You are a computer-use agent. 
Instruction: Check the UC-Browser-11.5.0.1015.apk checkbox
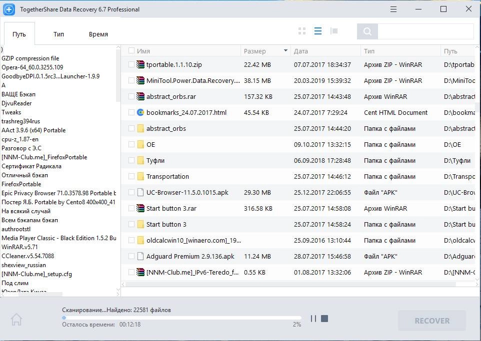tap(131, 192)
